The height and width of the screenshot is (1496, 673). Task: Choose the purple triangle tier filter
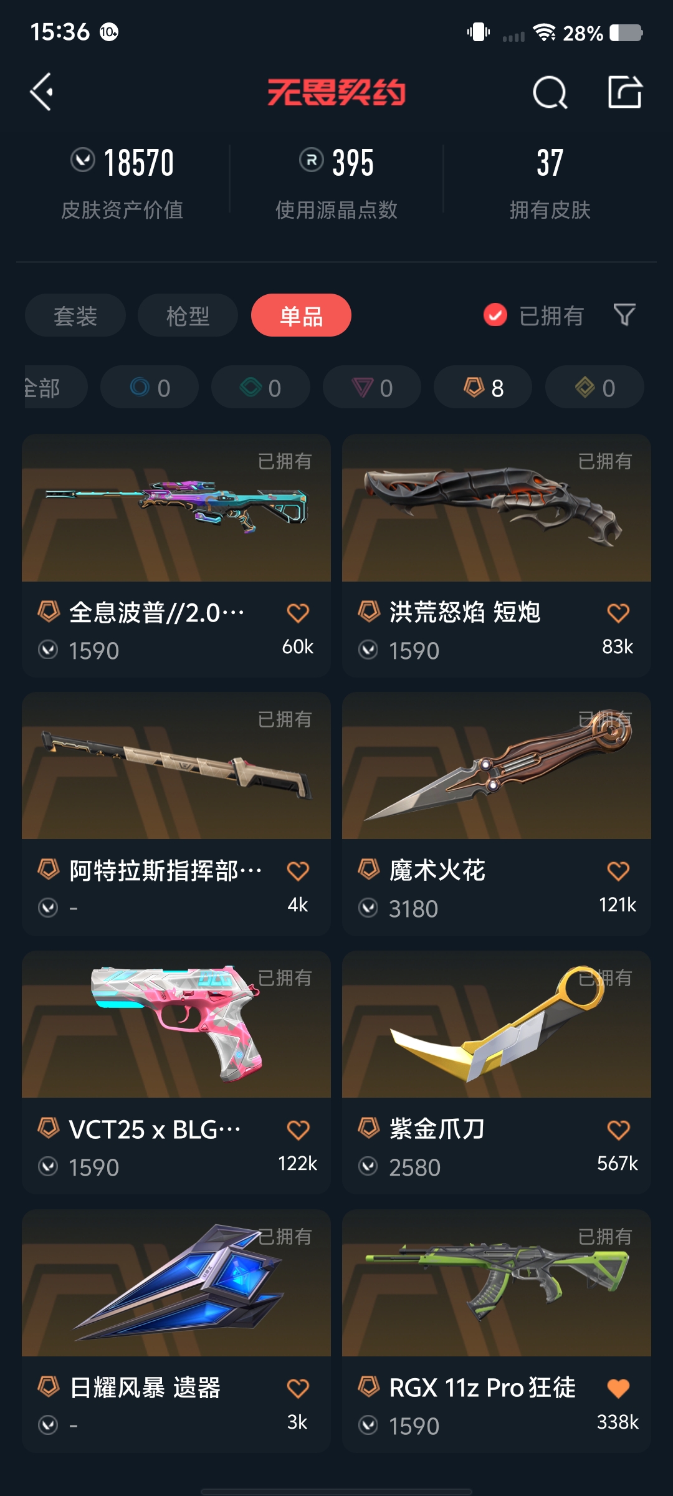pos(372,387)
